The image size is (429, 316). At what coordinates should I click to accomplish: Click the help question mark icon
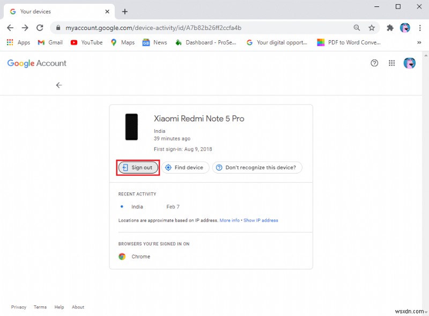tap(374, 63)
